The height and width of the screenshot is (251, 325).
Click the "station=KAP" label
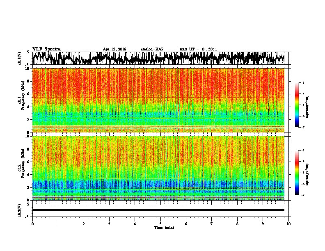tap(152, 49)
